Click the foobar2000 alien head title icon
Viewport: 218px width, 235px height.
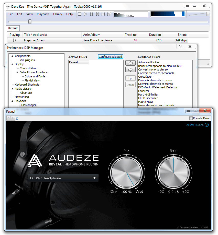click(8, 7)
